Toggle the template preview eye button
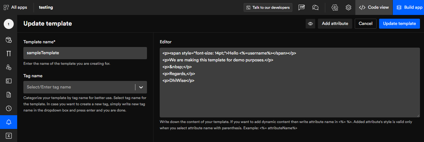 (x=310, y=24)
